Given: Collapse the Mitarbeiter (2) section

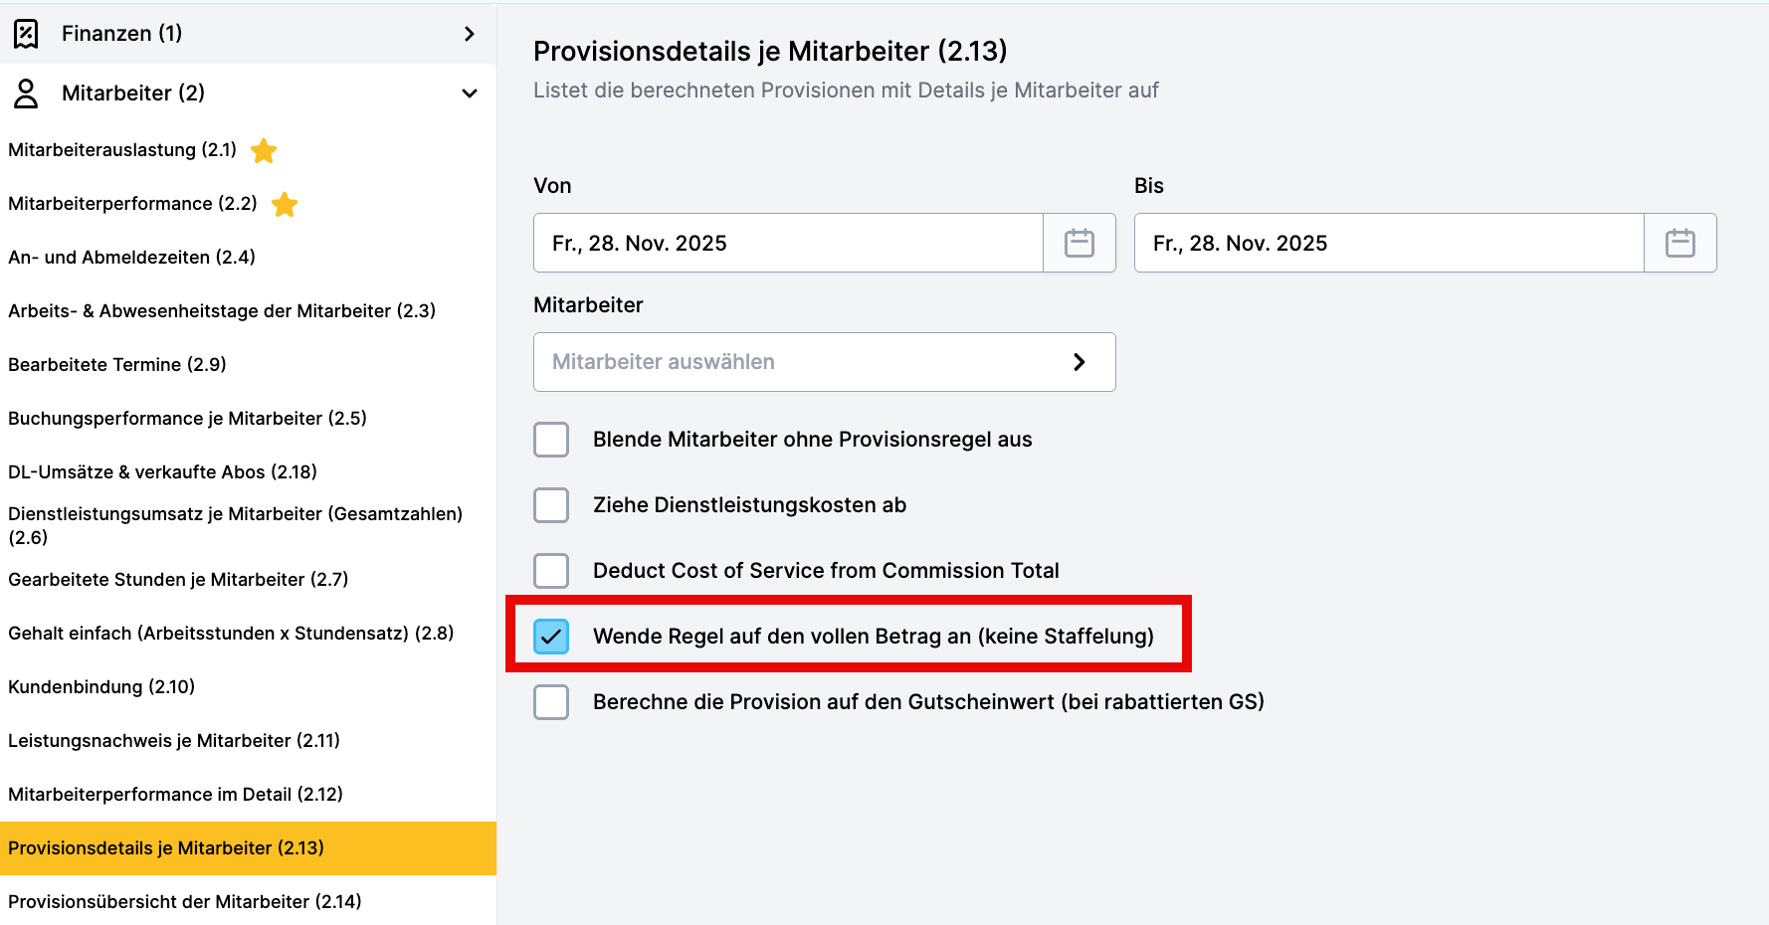Looking at the screenshot, I should coord(470,93).
